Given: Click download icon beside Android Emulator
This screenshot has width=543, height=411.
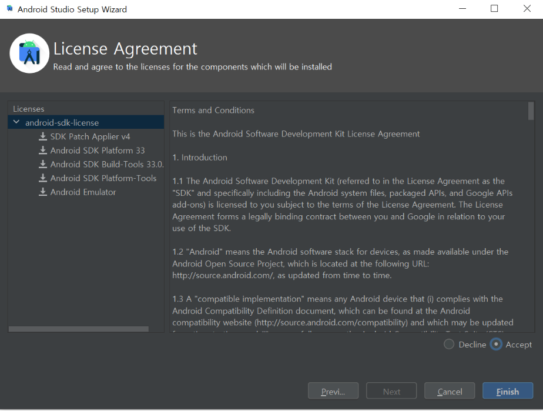Looking at the screenshot, I should (x=42, y=192).
